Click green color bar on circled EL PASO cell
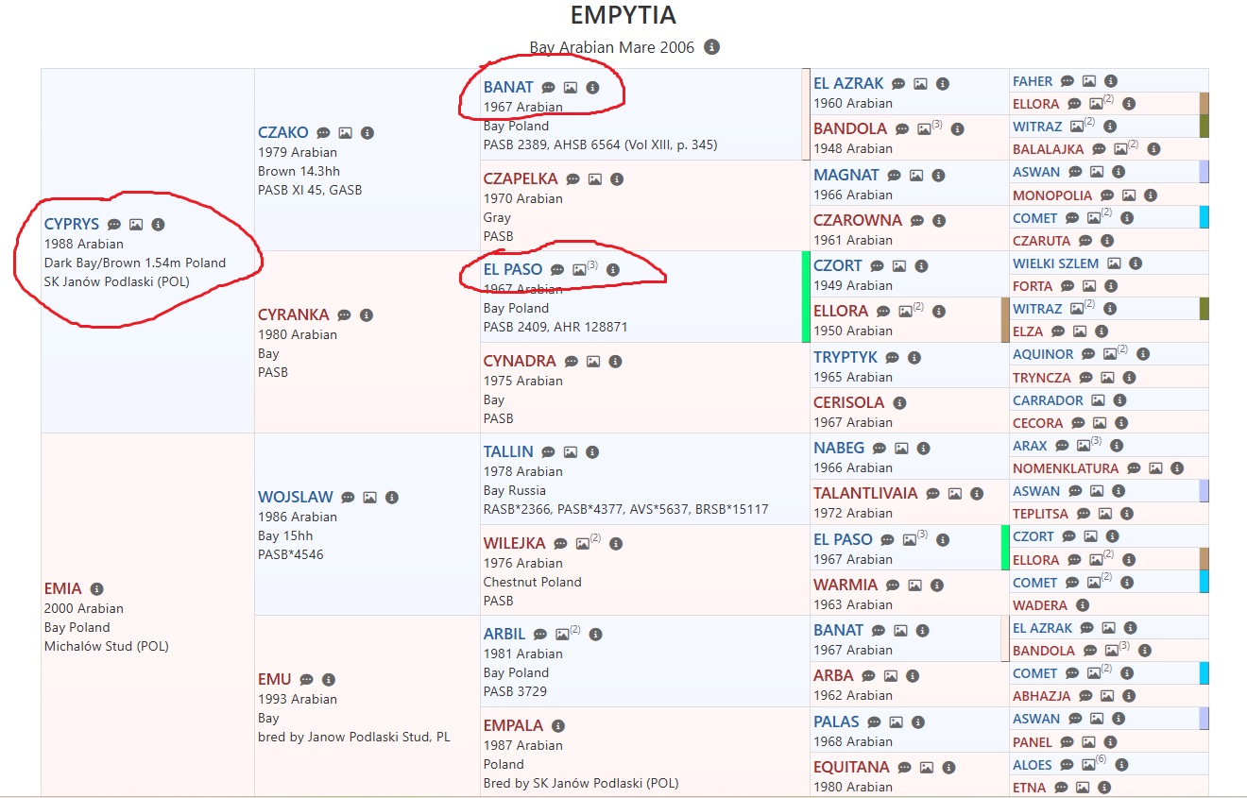This screenshot has width=1247, height=798. (806, 297)
